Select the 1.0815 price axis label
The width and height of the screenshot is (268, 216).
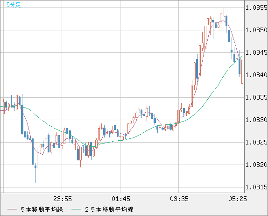256,187
